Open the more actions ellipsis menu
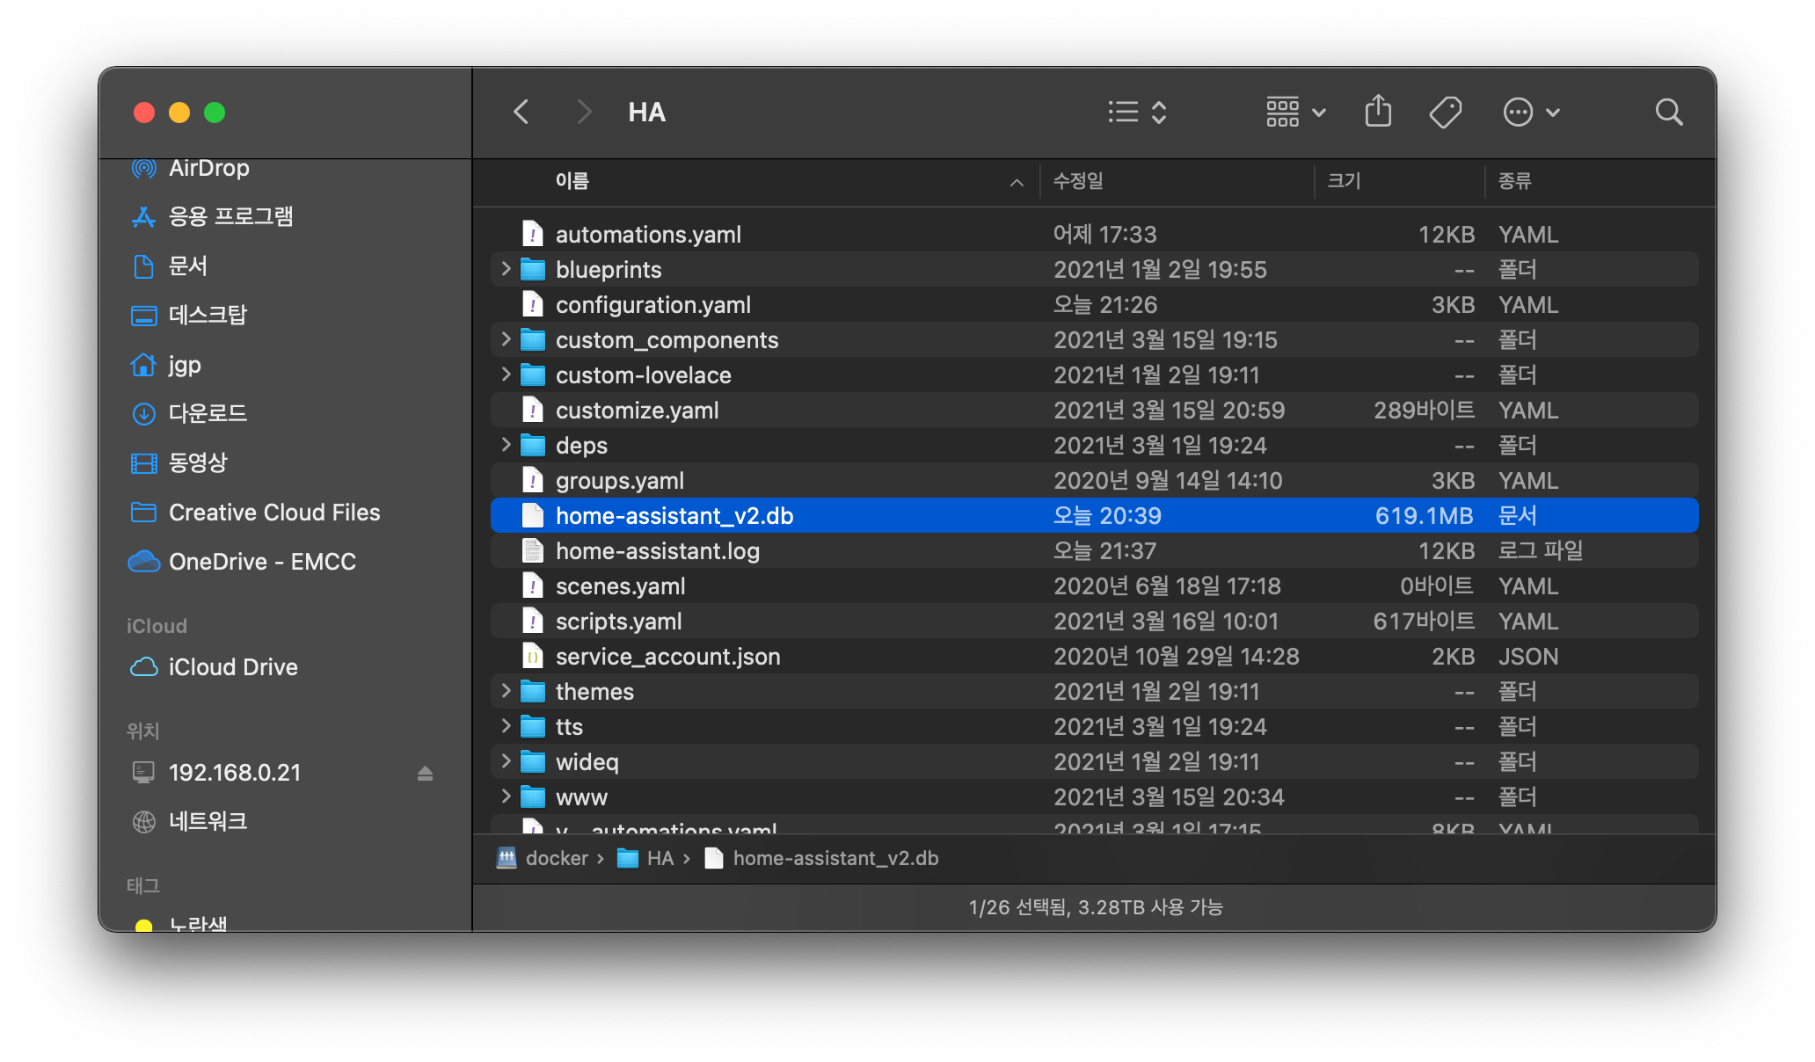The width and height of the screenshot is (1815, 1062). point(1531,112)
